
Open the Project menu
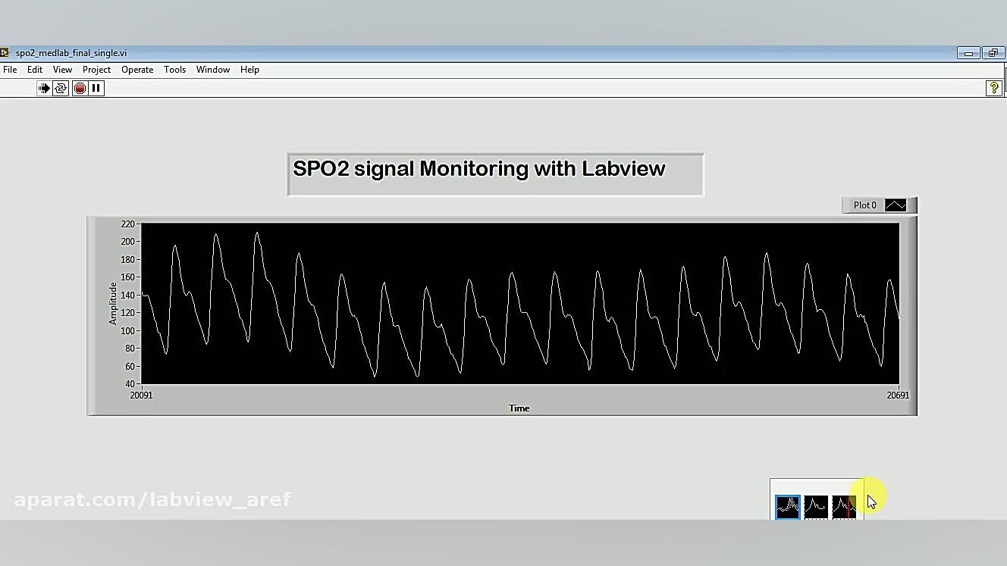click(96, 70)
